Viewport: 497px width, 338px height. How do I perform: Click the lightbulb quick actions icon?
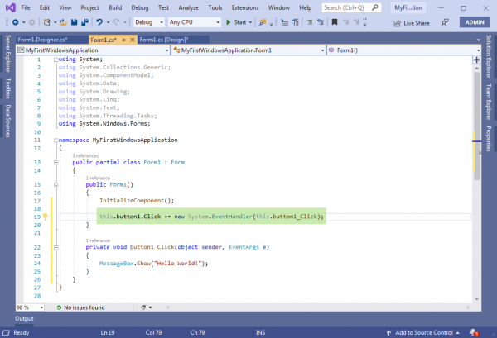point(45,217)
